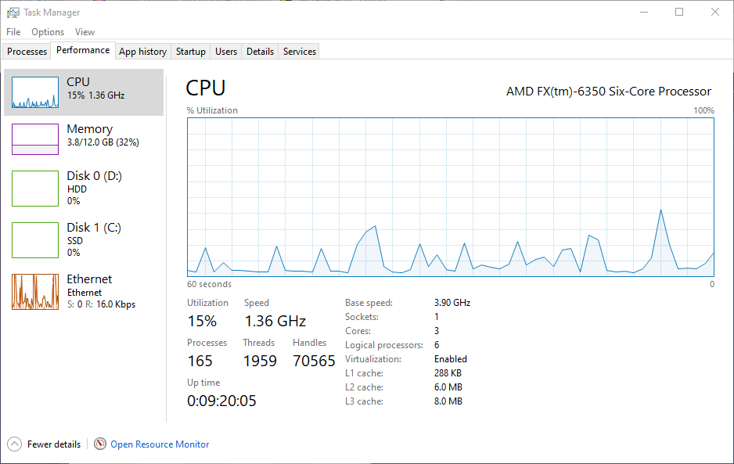
Task: Click the Fewer details button text
Action: click(54, 444)
